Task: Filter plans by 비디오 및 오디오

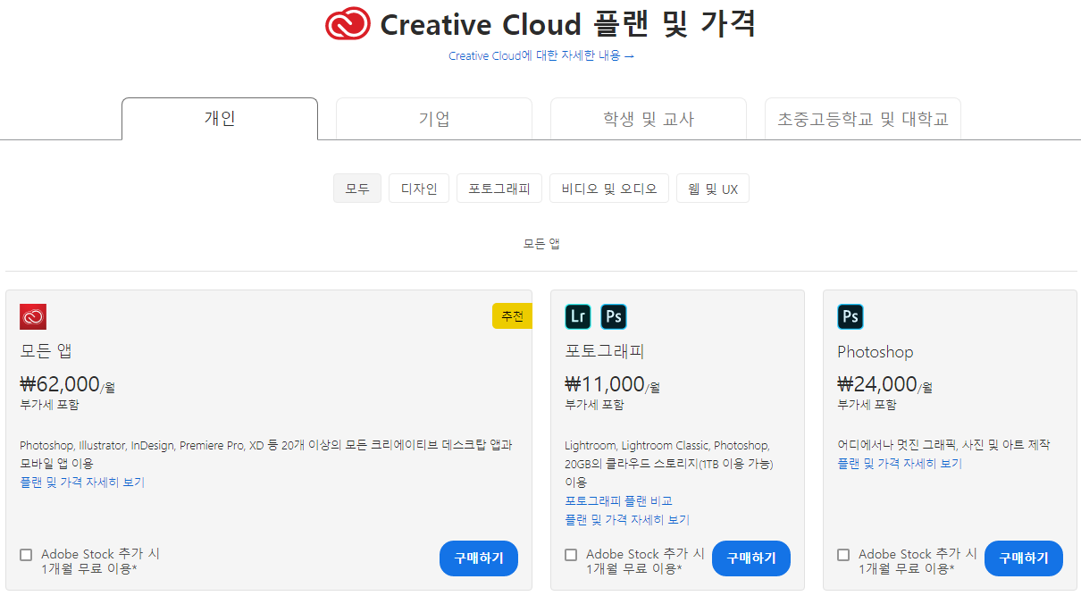Action: [609, 189]
